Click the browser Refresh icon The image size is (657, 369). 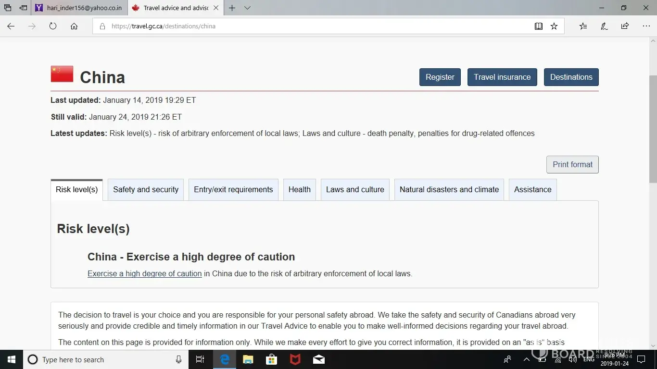pos(53,26)
